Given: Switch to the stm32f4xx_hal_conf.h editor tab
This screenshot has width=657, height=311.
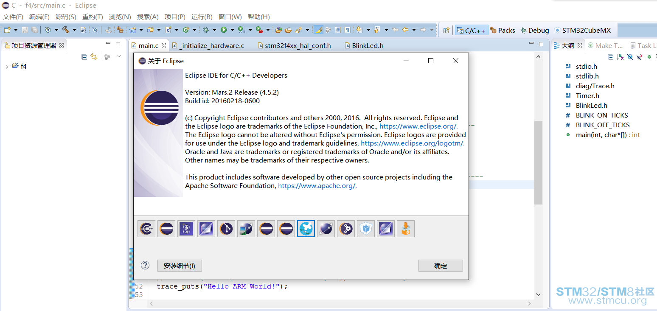Looking at the screenshot, I should (294, 45).
